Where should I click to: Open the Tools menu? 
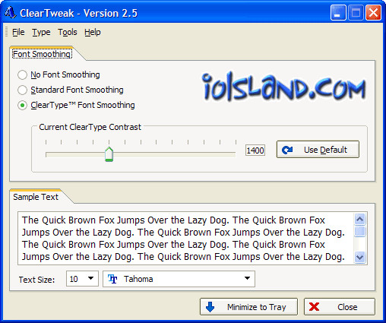click(x=68, y=32)
